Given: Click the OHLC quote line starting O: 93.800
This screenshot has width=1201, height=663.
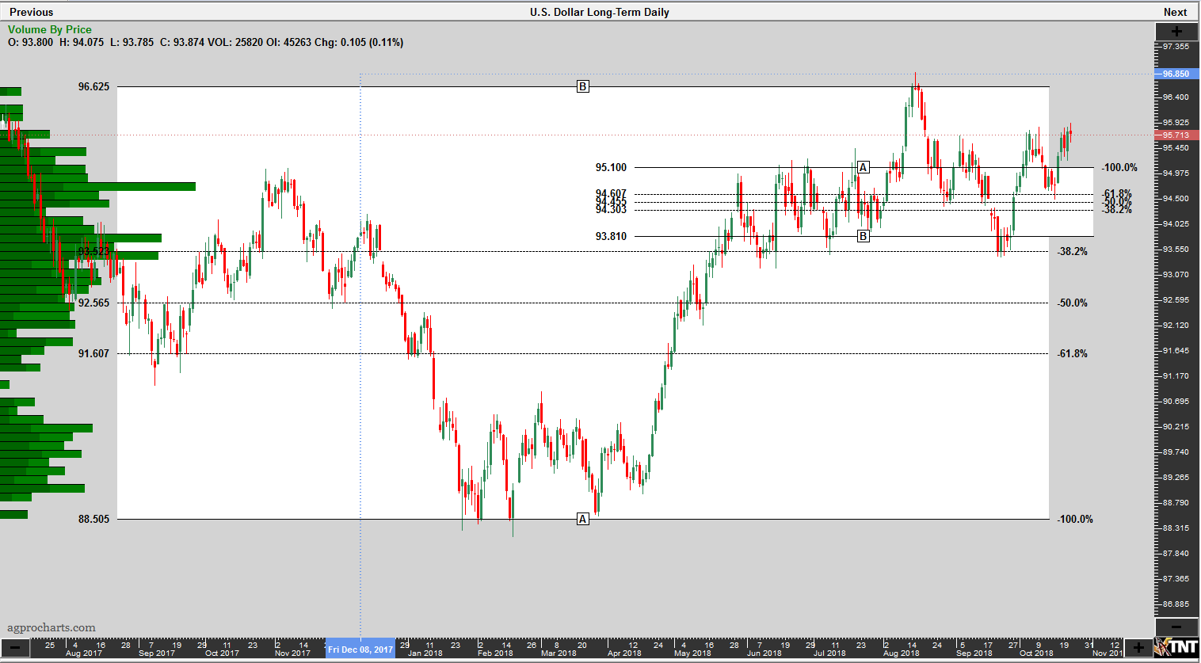Looking at the screenshot, I should click(205, 42).
